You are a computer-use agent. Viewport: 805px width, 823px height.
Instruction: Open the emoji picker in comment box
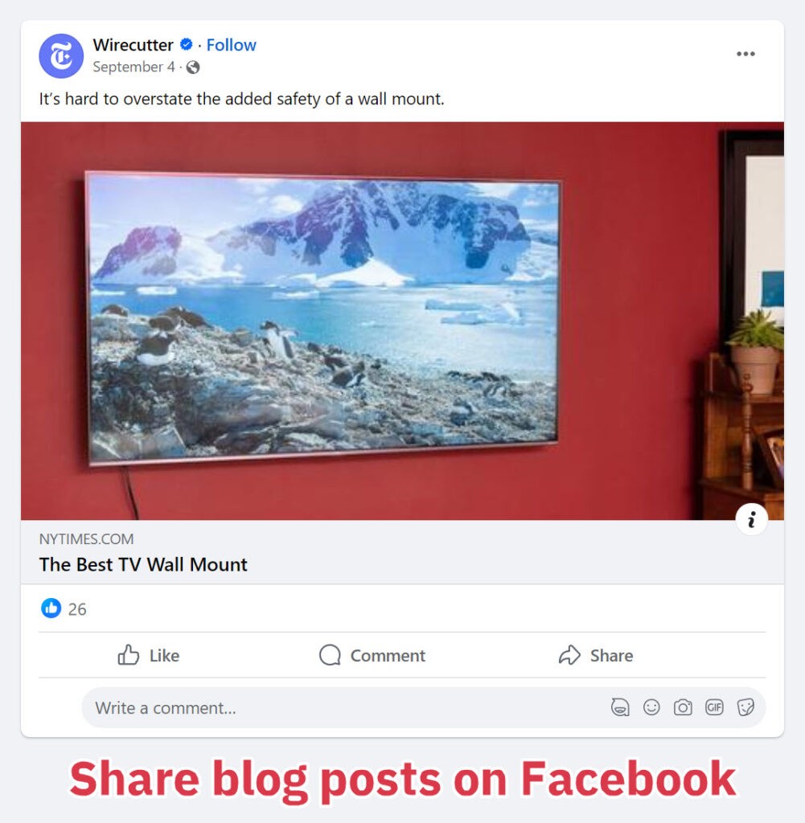[651, 707]
